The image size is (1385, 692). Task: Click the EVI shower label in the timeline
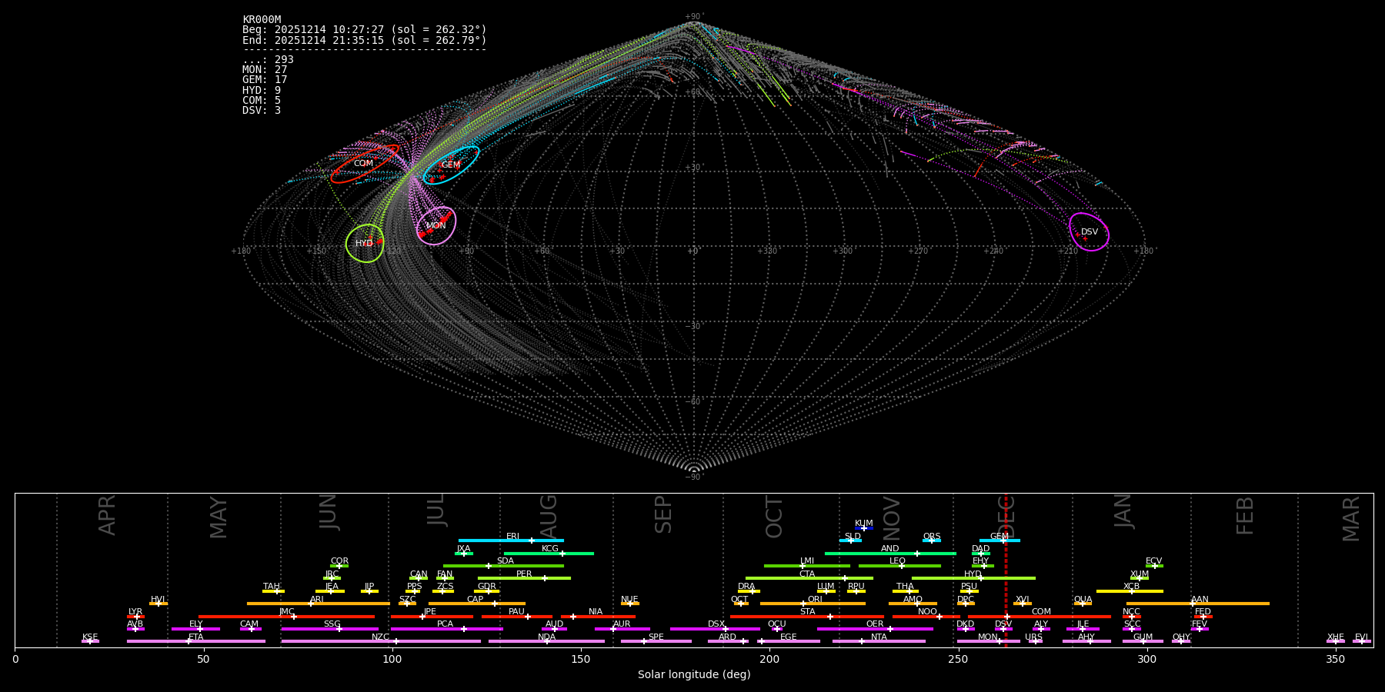pyautogui.click(x=1361, y=637)
